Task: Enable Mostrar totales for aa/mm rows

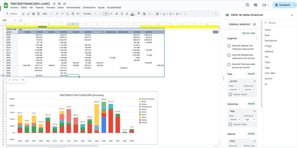Action: point(230,95)
